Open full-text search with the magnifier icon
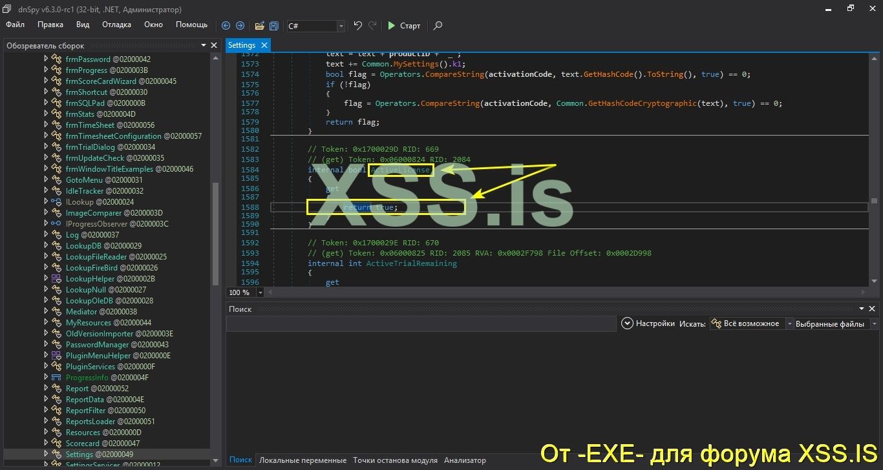 437,26
